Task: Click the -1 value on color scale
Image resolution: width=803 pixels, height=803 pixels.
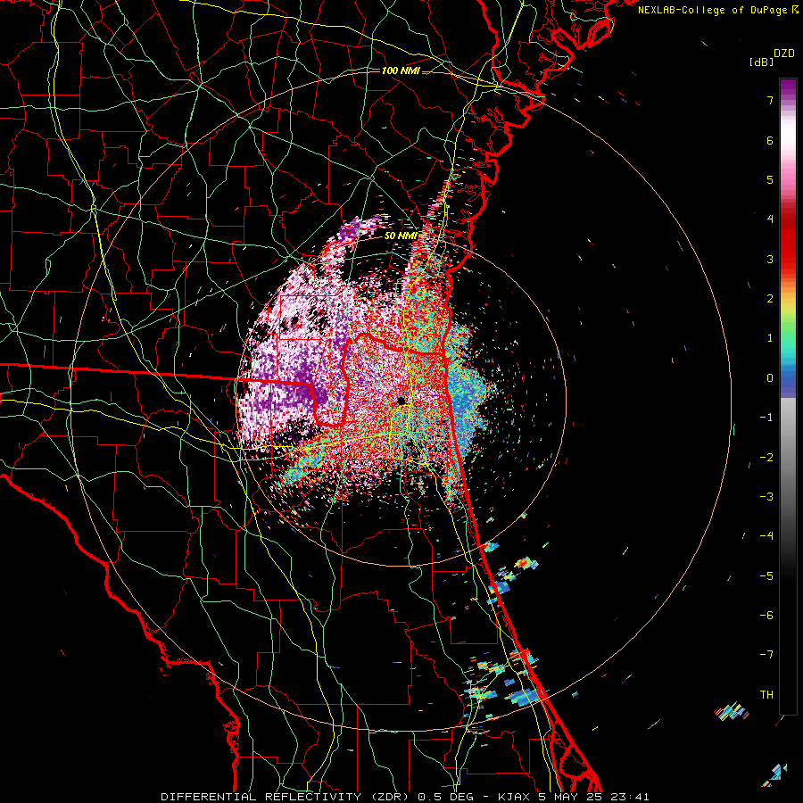Action: [x=766, y=418]
